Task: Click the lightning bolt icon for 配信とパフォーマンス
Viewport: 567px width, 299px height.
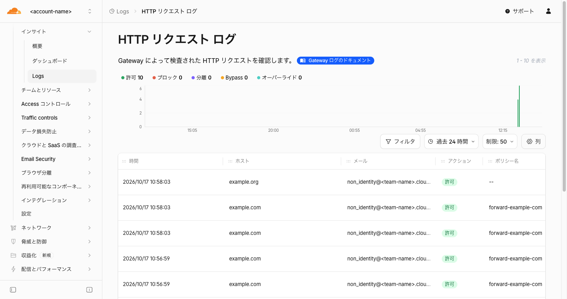Action: (x=13, y=269)
